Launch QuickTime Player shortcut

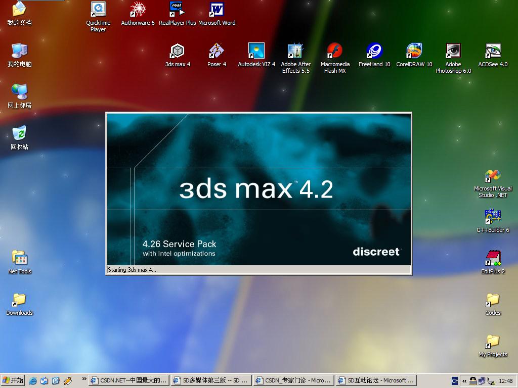tap(98, 9)
